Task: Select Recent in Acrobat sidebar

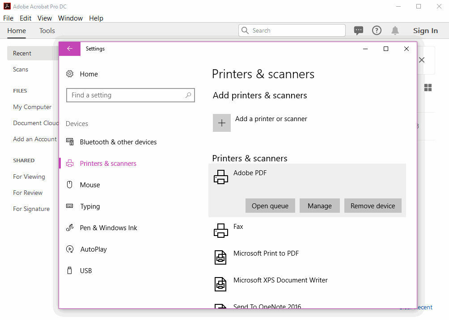Action: [22, 53]
